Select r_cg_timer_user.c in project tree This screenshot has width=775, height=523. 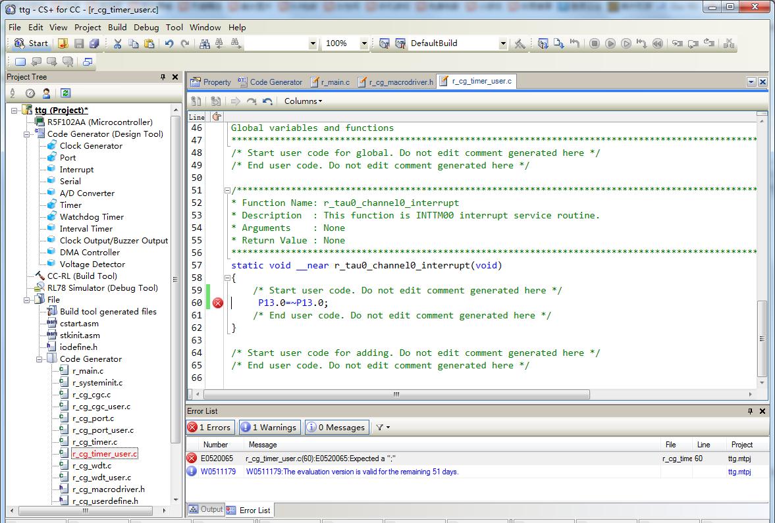105,454
